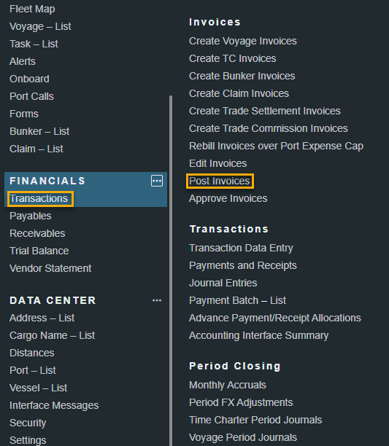This screenshot has height=446, width=389.
Task: Open Payables in the Financials menu
Action: click(30, 216)
